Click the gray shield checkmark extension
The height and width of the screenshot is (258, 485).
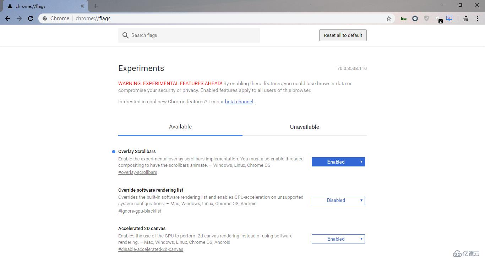(426, 18)
